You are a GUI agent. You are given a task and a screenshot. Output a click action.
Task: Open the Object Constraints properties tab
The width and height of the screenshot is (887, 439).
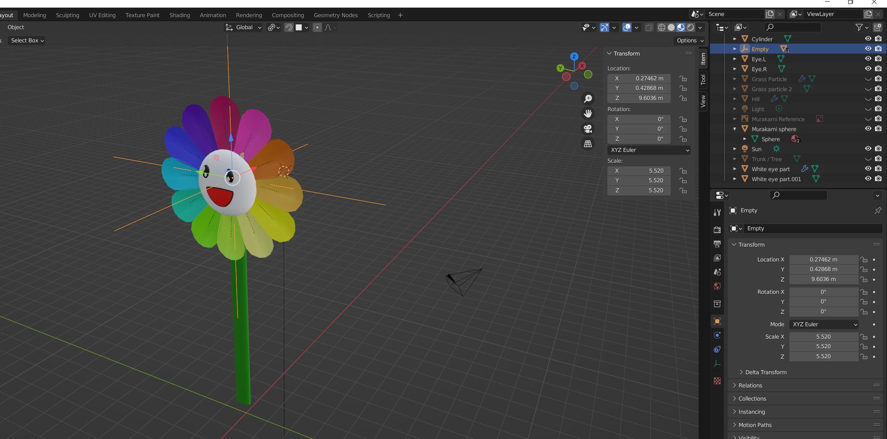pyautogui.click(x=717, y=349)
